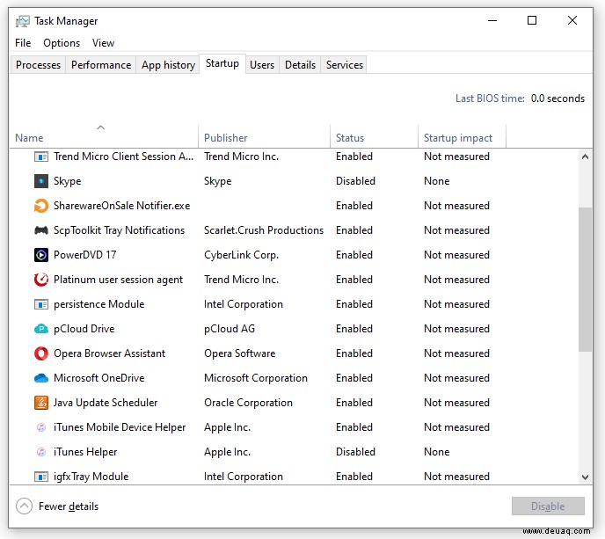
Task: Click Scarlet.Crush Productions publisher cell
Action: click(x=264, y=230)
